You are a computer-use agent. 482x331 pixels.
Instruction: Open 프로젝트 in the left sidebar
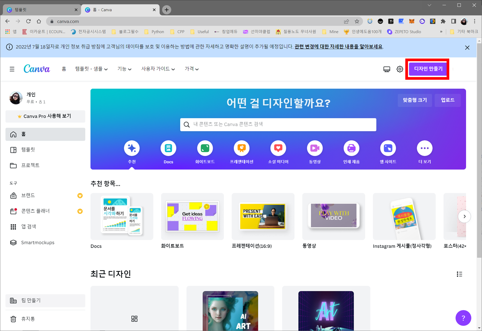coord(45,165)
